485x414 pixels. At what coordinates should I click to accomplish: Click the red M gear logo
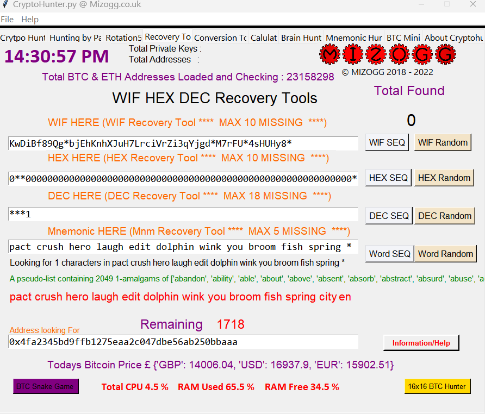[x=329, y=54]
